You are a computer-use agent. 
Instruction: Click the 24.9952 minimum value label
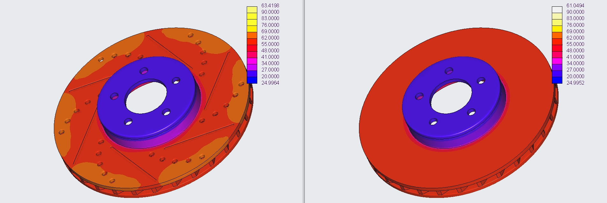coord(575,83)
